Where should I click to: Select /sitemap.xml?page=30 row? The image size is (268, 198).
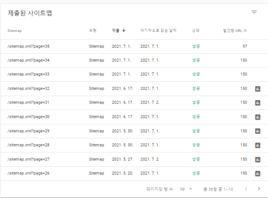tap(134, 117)
